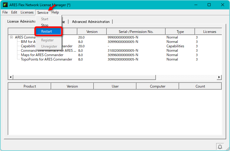Click the Product column header
Screen dimensions: 230x151
pos(30,86)
